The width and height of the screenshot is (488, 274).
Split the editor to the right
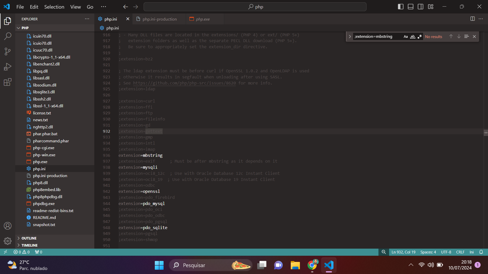[x=472, y=19]
